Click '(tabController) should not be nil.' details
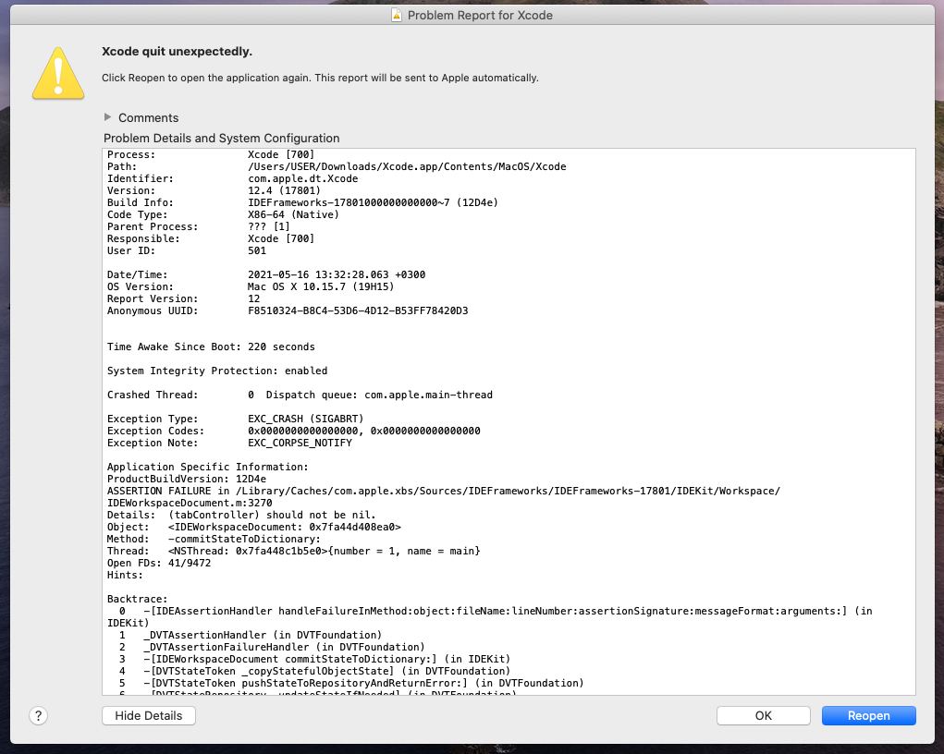Image resolution: width=944 pixels, height=754 pixels. (272, 516)
